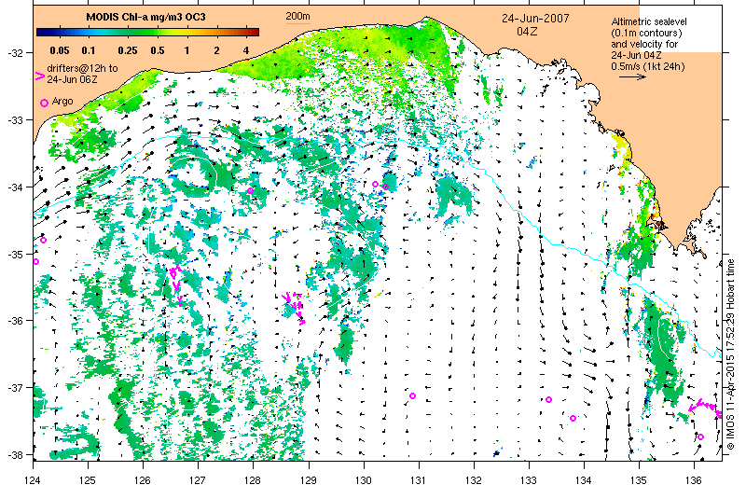Click the magenta drifter legend symbol
The height and width of the screenshot is (485, 746).
click(x=40, y=76)
